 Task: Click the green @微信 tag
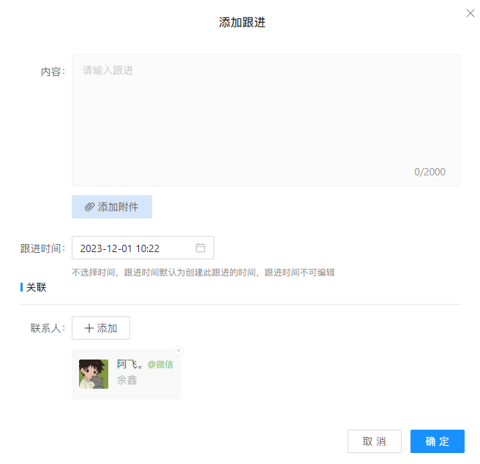coord(160,364)
